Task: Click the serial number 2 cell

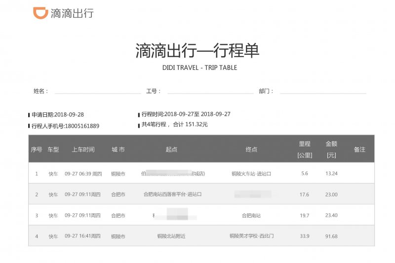Action: (37, 195)
